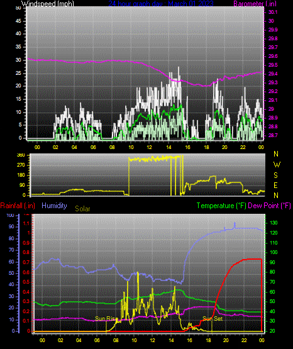Click the '14' hour label under the windspeed chart
The image size is (293, 349).
pyautogui.click(x=169, y=147)
